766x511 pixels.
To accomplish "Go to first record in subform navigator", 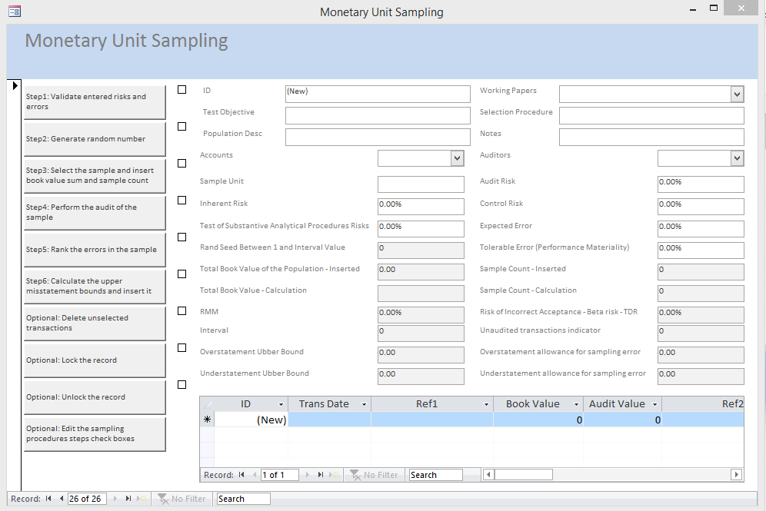I will tap(241, 475).
